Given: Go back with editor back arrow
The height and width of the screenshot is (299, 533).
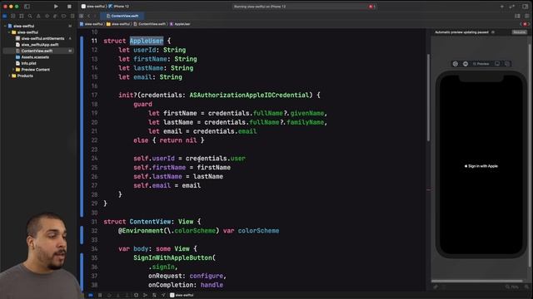Looking at the screenshot, I should [89, 16].
